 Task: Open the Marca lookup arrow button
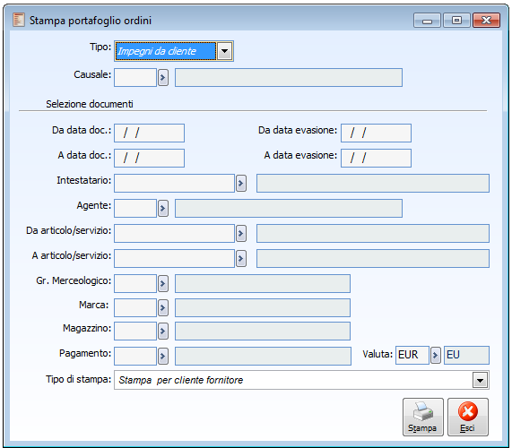[x=163, y=307]
